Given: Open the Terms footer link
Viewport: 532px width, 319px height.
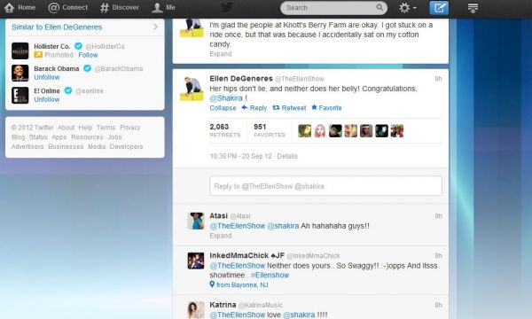Looking at the screenshot, I should click(106, 128).
